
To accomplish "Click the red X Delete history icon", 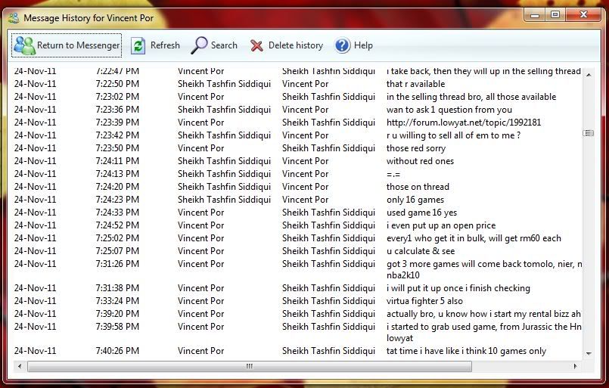I will 257,45.
